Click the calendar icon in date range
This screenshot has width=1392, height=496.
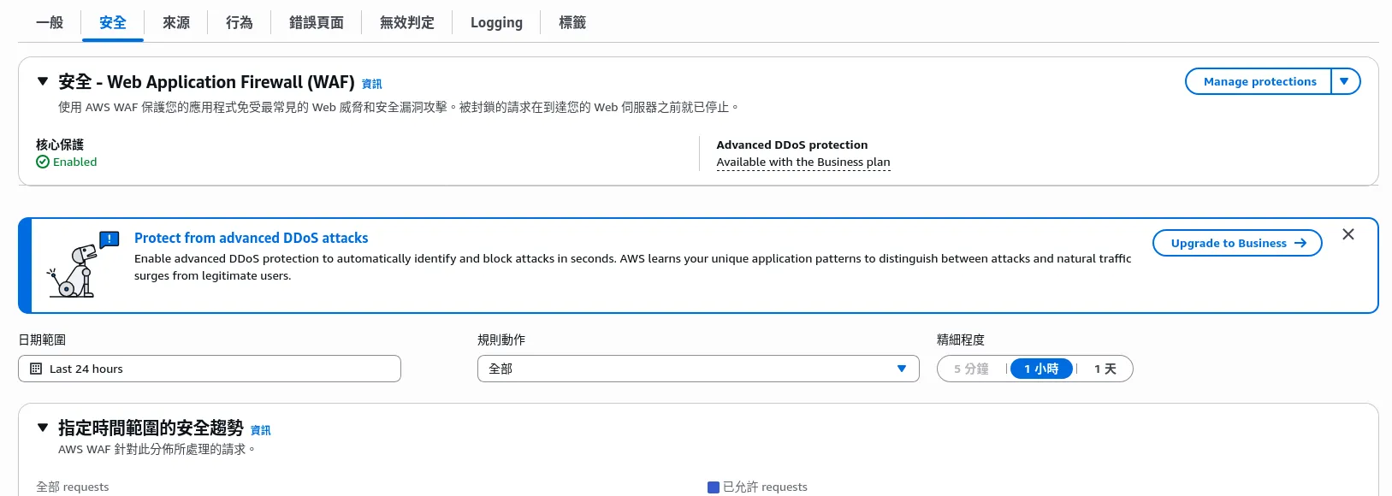click(x=36, y=369)
